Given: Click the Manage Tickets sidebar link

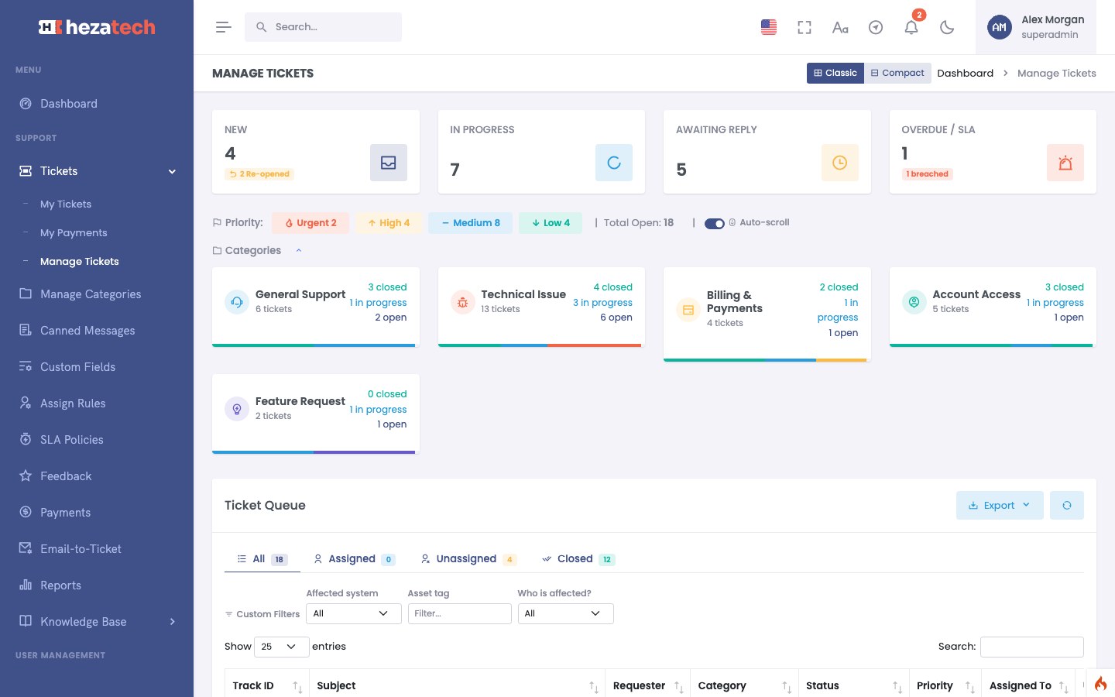Looking at the screenshot, I should [x=80, y=262].
